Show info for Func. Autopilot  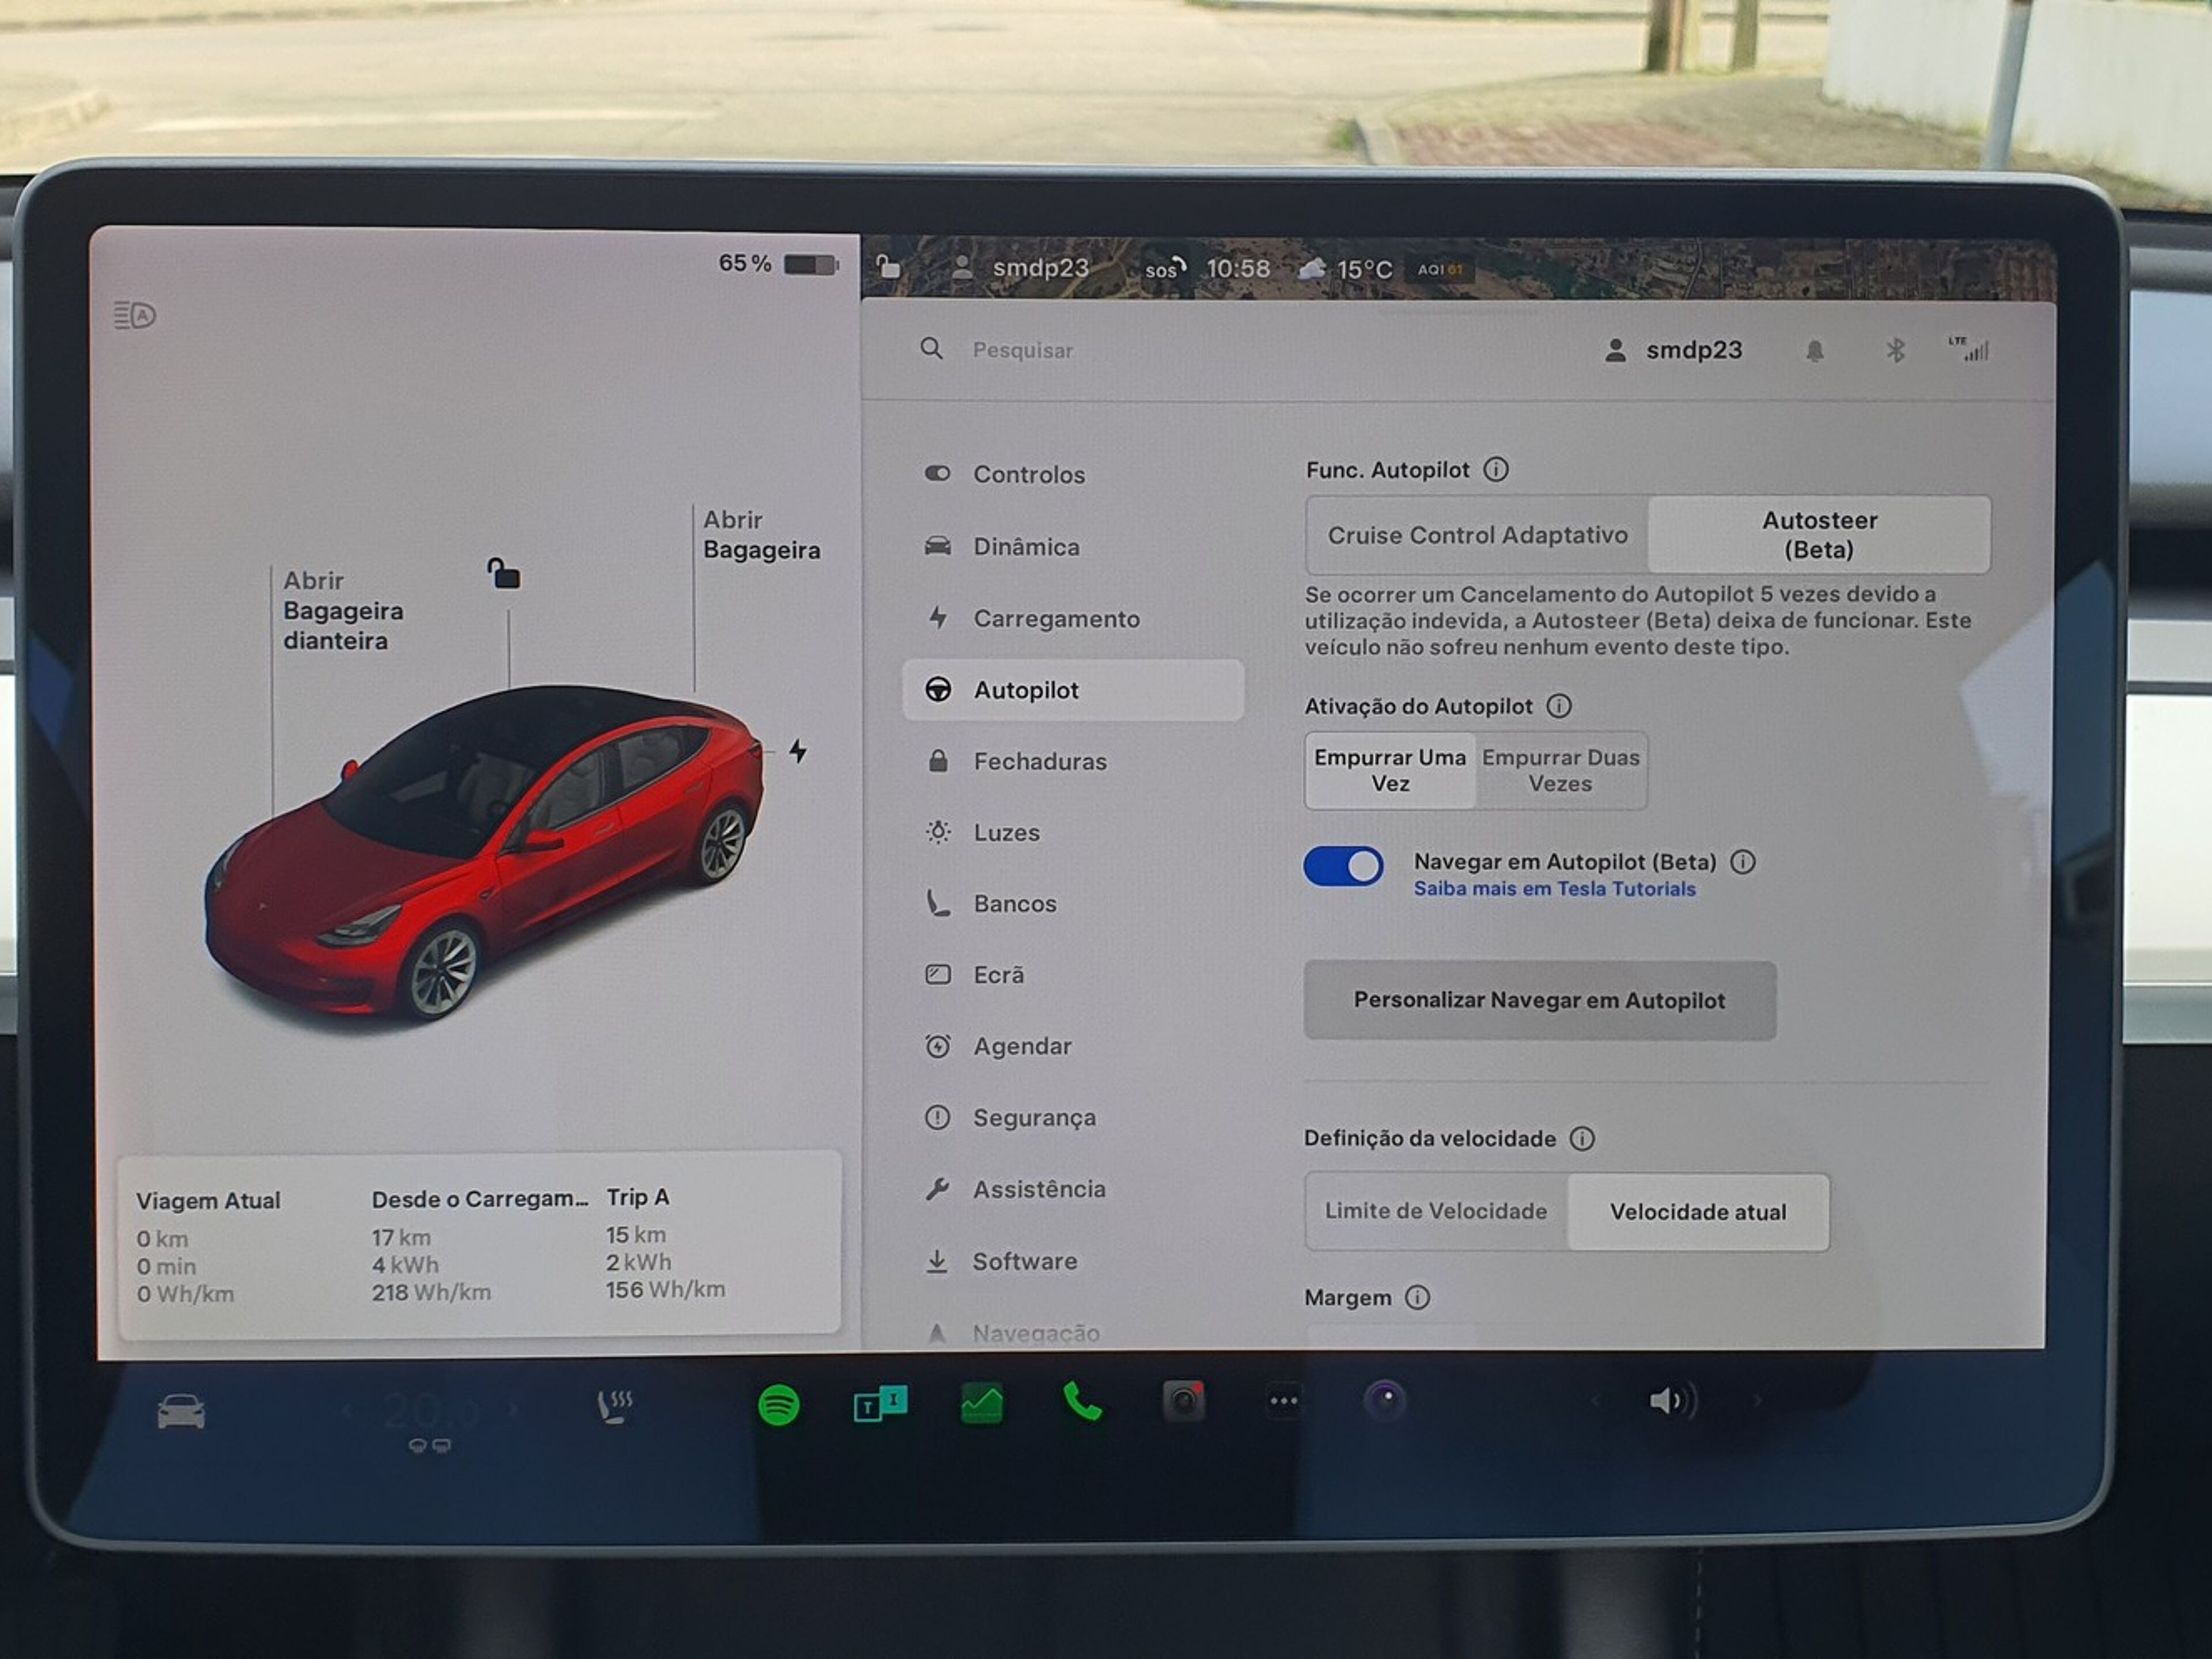pyautogui.click(x=1496, y=469)
